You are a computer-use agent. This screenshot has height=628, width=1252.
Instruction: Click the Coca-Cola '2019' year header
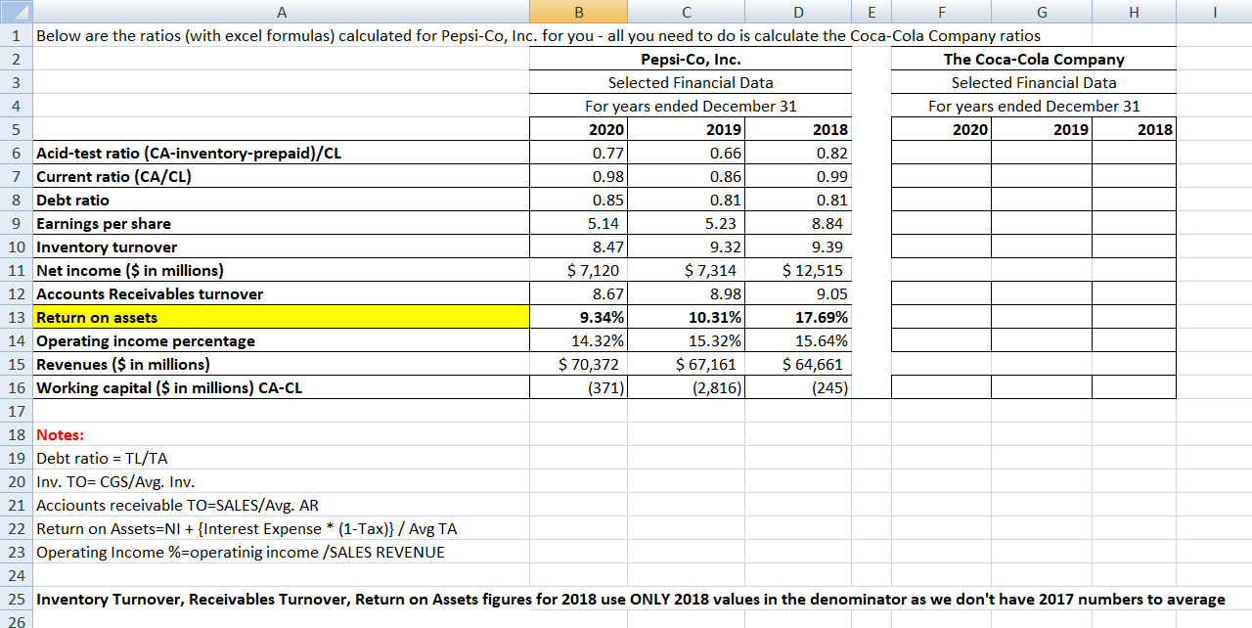point(1042,129)
